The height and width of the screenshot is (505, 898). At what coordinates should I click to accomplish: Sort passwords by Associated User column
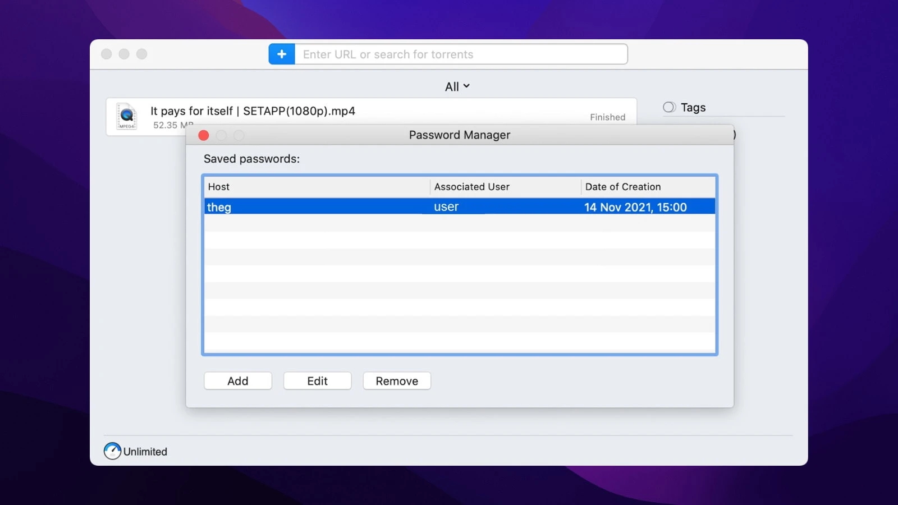click(471, 186)
